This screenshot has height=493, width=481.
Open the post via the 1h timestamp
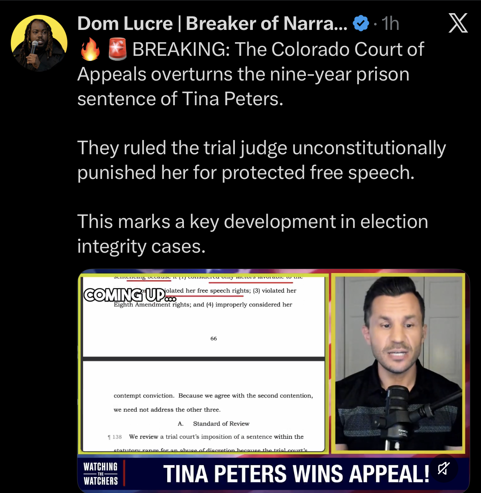(390, 24)
